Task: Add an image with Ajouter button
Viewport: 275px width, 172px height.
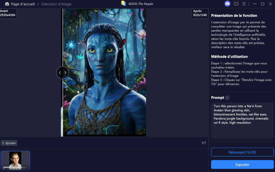Action: click(9, 143)
